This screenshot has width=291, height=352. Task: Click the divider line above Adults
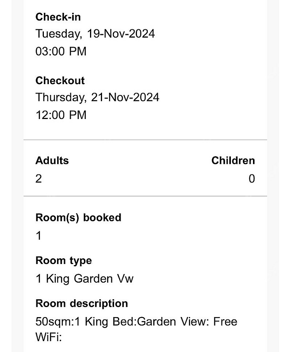145,140
